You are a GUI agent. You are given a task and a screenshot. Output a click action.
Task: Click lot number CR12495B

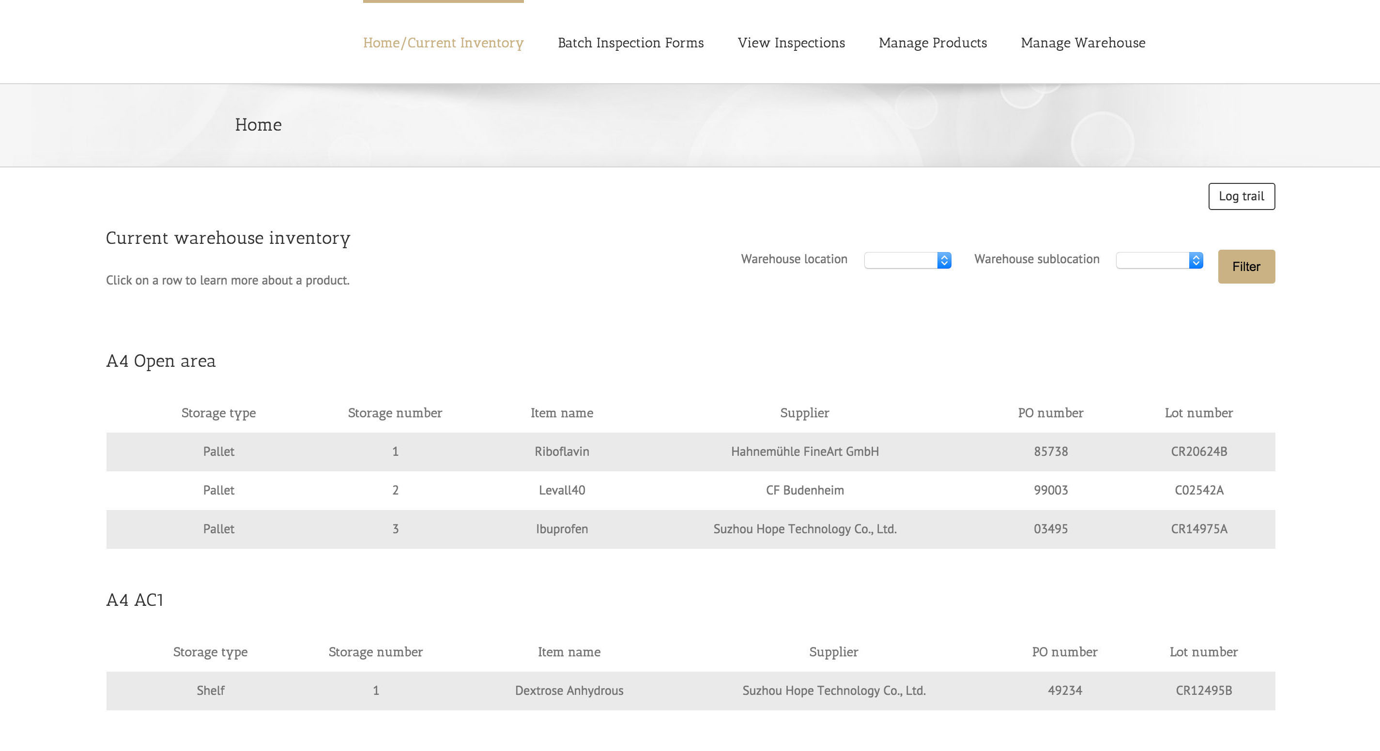(1204, 691)
